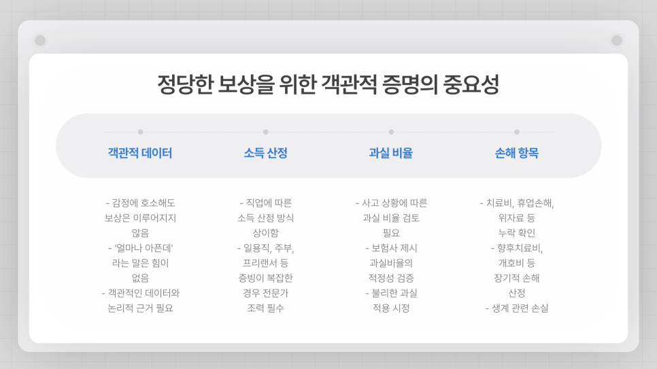Click the title '정당한 보상을 위한 객관적 증명의 중요성'
This screenshot has height=369, width=657.
coord(328,84)
